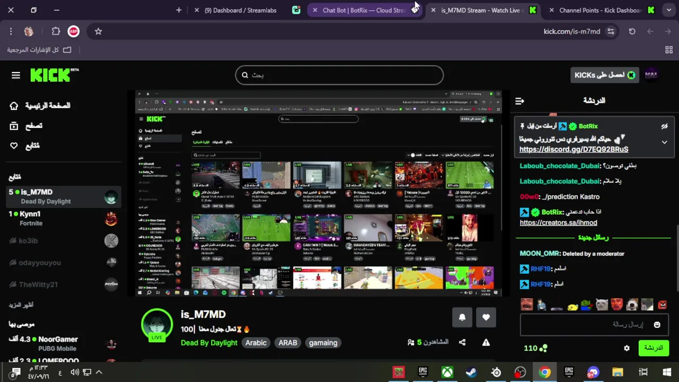Toggle the follow heart button

(486, 317)
